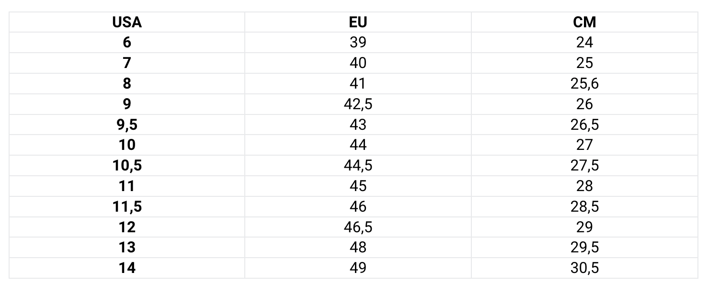
Task: Select the 25,6 CM cell
Action: point(584,83)
